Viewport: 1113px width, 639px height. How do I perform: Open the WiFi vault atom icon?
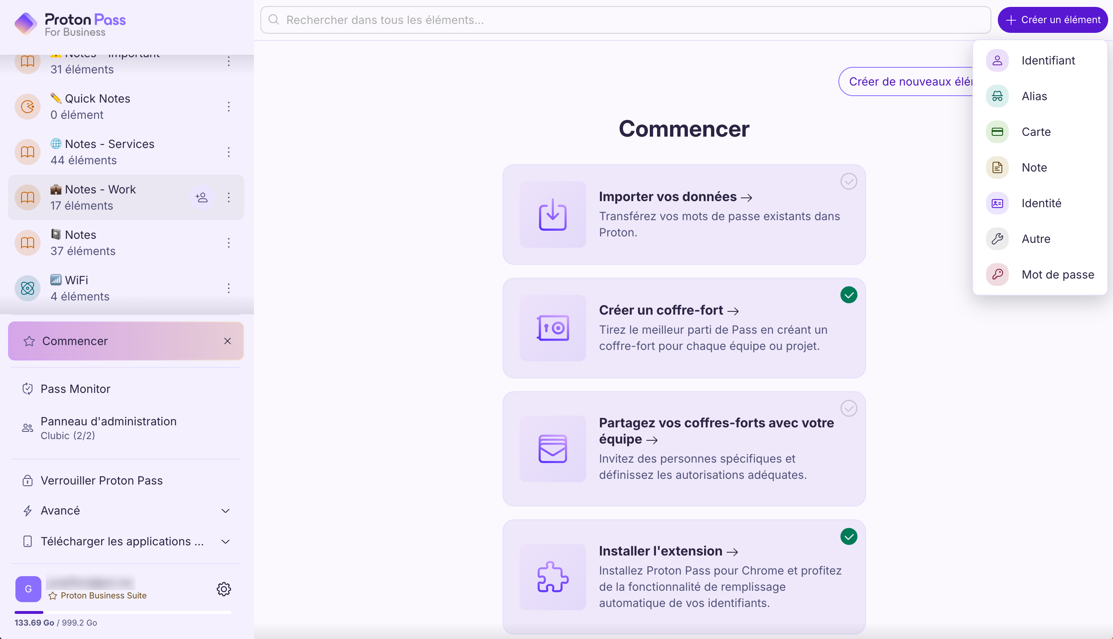[28, 288]
